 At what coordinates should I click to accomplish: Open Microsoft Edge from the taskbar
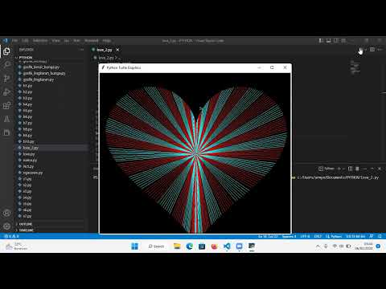pyautogui.click(x=190, y=246)
